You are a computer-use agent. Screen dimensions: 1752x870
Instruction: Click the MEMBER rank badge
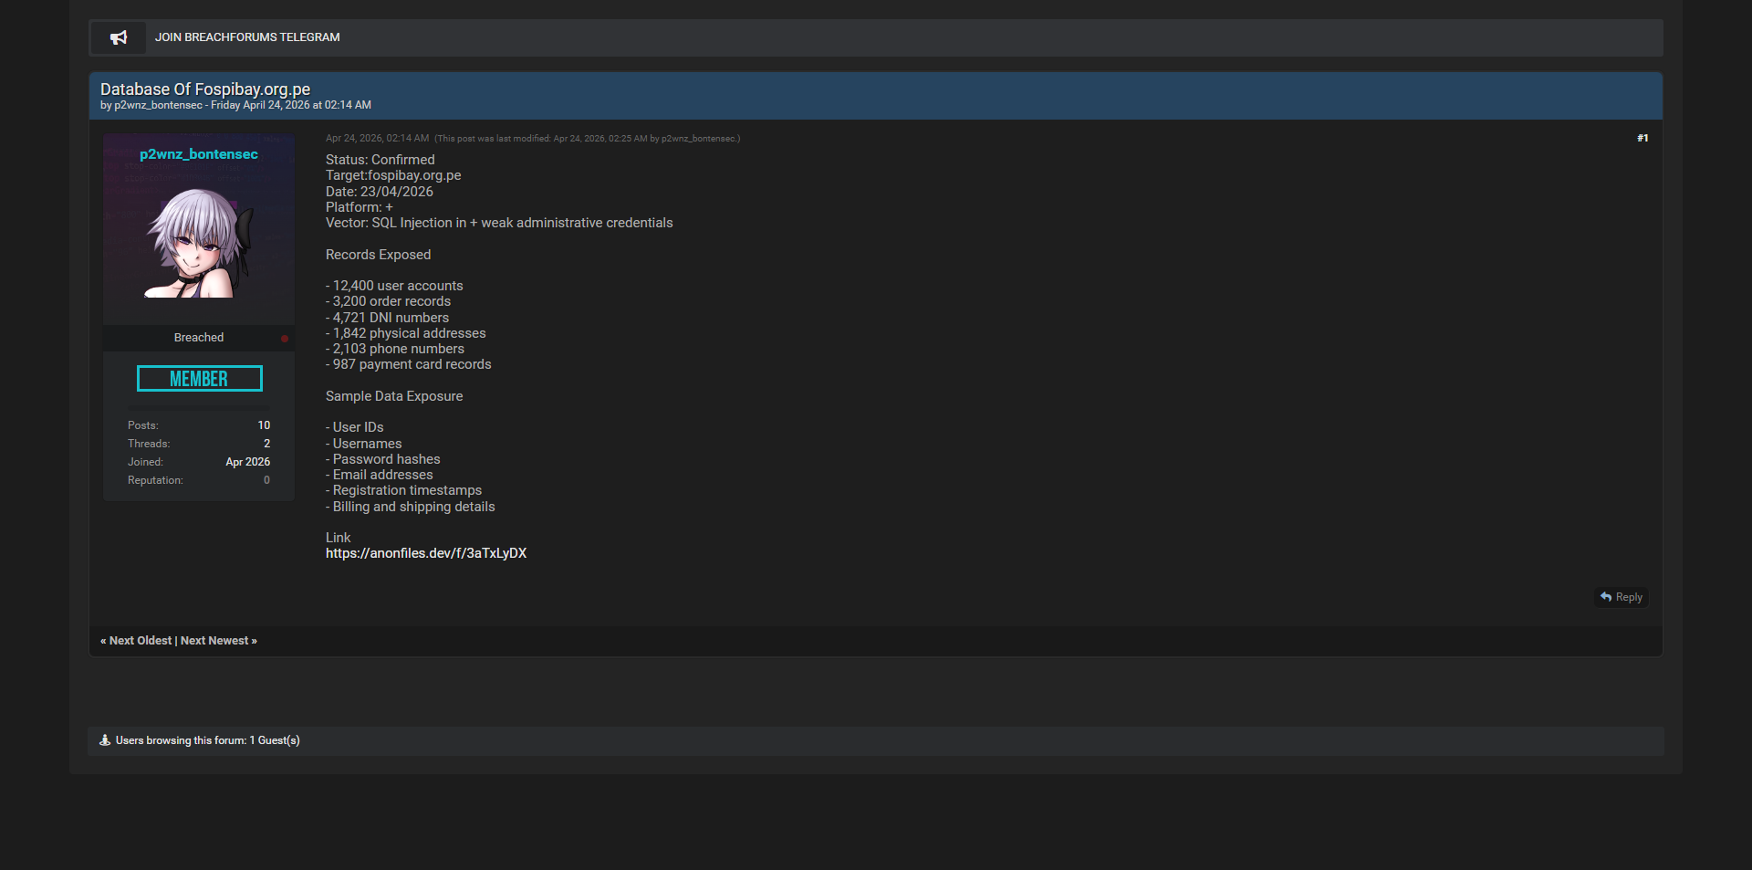[x=199, y=379]
